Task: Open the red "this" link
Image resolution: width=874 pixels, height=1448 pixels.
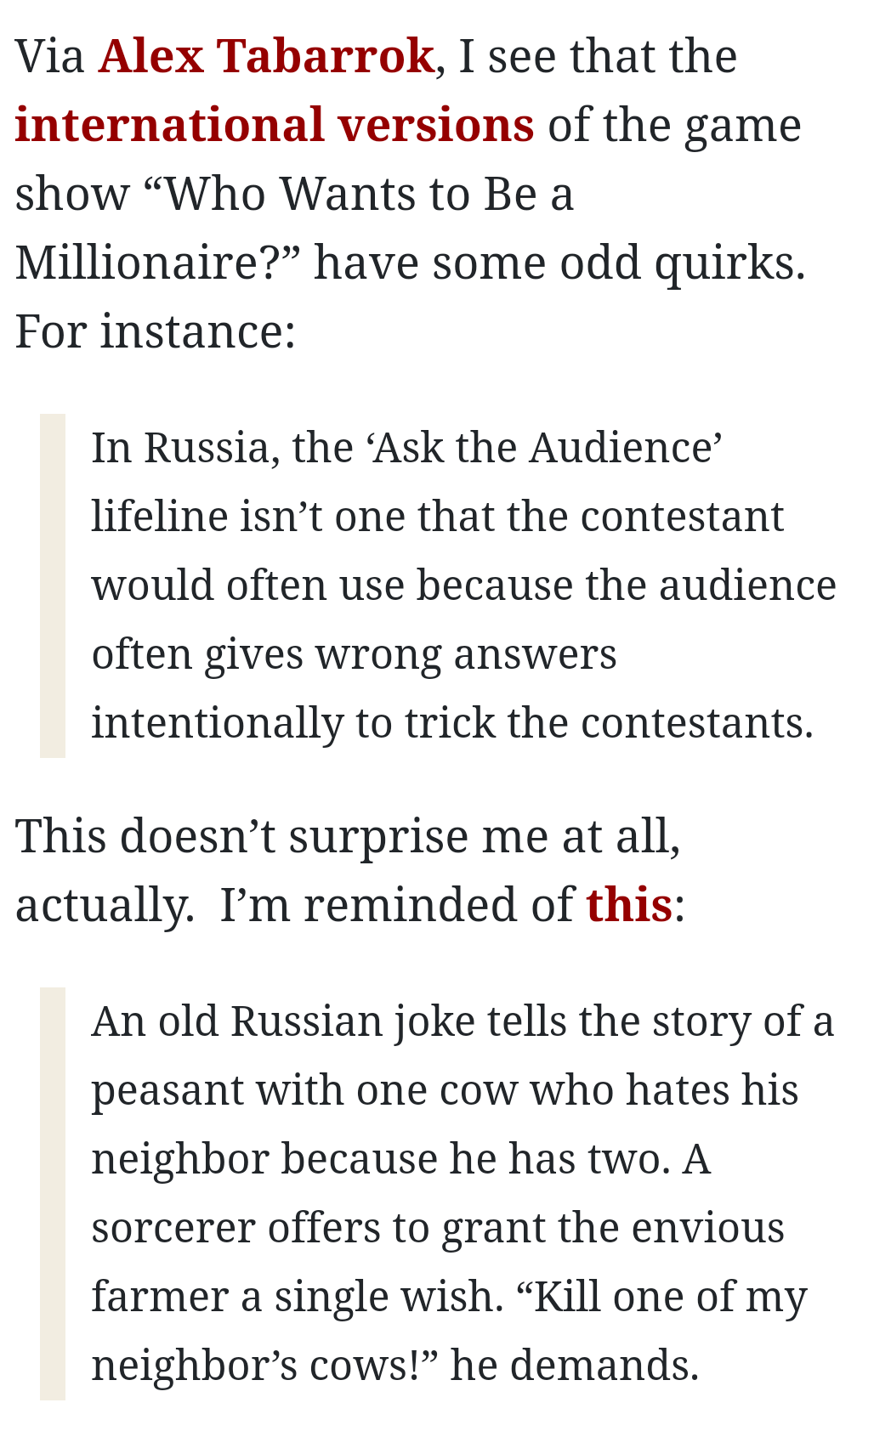Action: pos(628,904)
